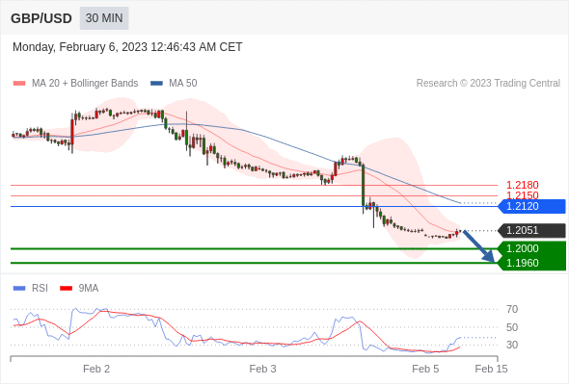Click the Research © 2023 Trading Central link
The width and height of the screenshot is (569, 385).
coord(488,84)
